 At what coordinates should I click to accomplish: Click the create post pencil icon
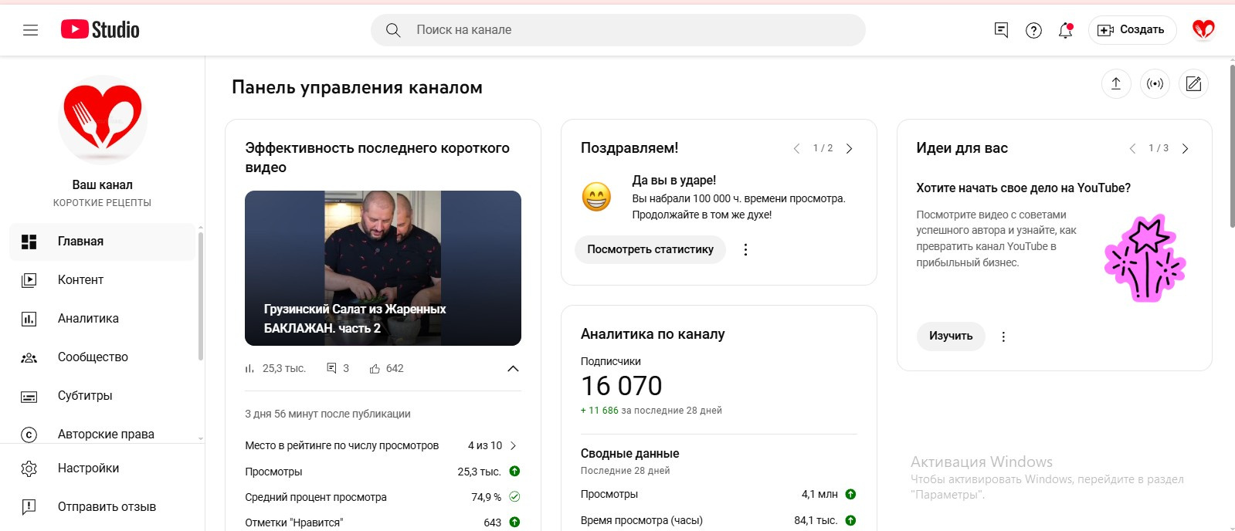pos(1193,83)
